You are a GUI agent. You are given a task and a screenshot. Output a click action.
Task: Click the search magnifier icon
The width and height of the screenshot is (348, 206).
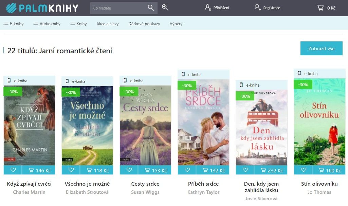click(x=151, y=8)
